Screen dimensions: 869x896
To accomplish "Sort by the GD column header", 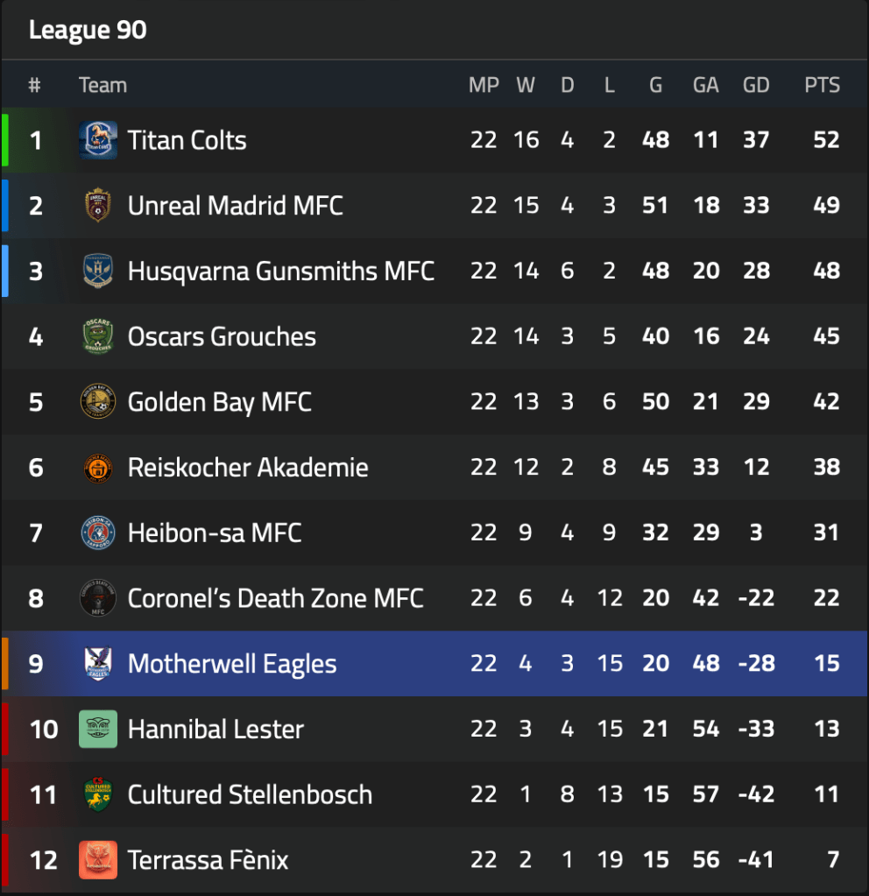I will point(755,85).
